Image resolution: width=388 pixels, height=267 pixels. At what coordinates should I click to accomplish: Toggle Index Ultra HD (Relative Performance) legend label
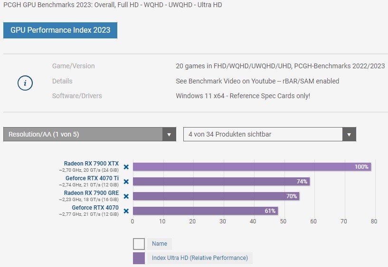(199, 258)
